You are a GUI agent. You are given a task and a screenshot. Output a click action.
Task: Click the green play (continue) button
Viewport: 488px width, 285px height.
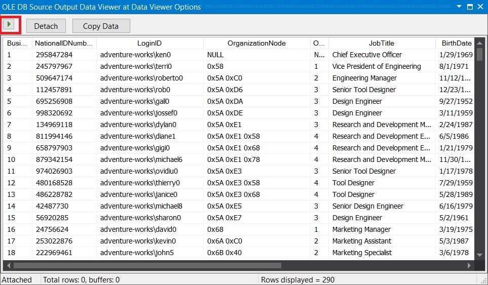coord(9,24)
